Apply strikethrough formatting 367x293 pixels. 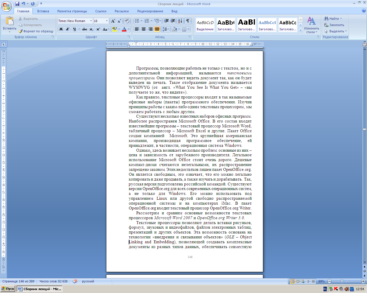point(85,29)
